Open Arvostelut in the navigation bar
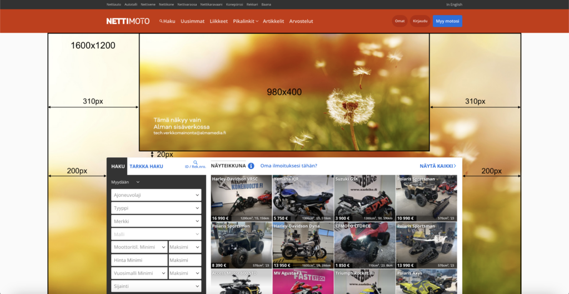 [x=301, y=21]
